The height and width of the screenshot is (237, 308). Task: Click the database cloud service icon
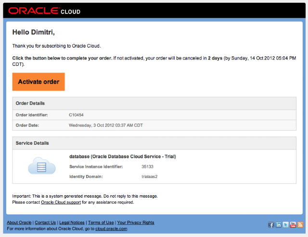point(42,166)
